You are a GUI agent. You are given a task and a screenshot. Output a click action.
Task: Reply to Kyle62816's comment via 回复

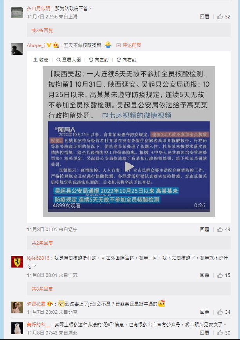coord(204,275)
